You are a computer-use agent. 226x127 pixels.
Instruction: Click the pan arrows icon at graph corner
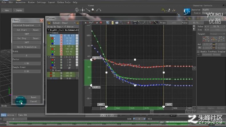pos(194,26)
